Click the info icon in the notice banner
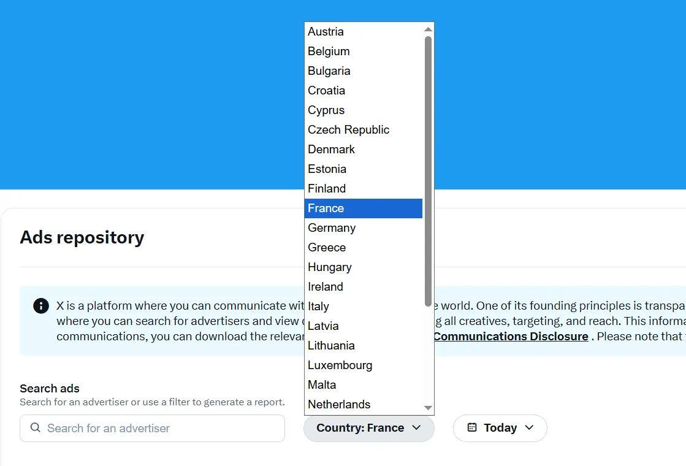 click(40, 305)
